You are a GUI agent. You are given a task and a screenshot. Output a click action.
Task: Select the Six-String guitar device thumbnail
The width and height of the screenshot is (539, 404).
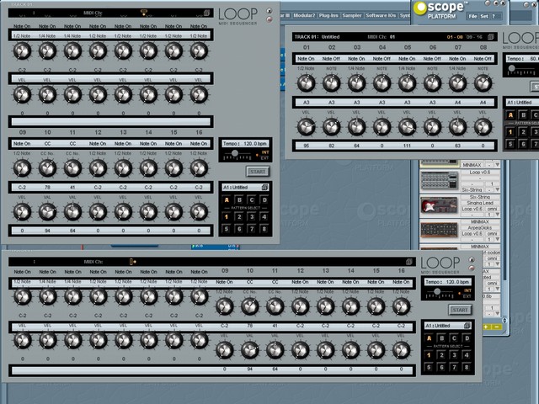point(439,205)
